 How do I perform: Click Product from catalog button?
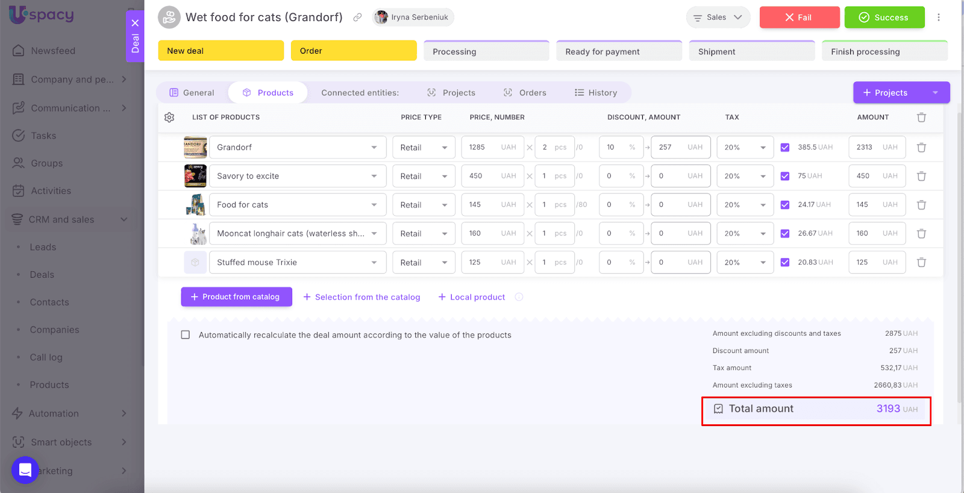point(236,297)
